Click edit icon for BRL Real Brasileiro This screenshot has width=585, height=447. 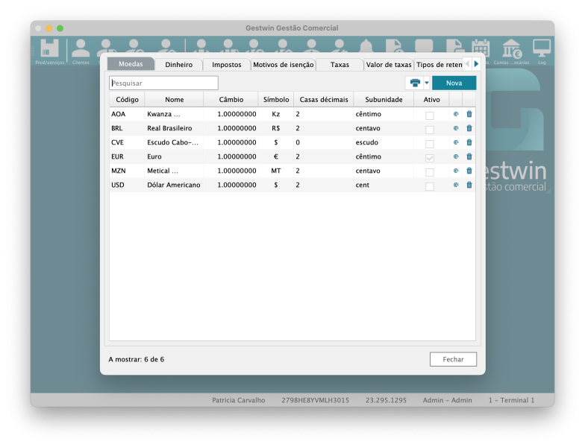[x=456, y=128]
